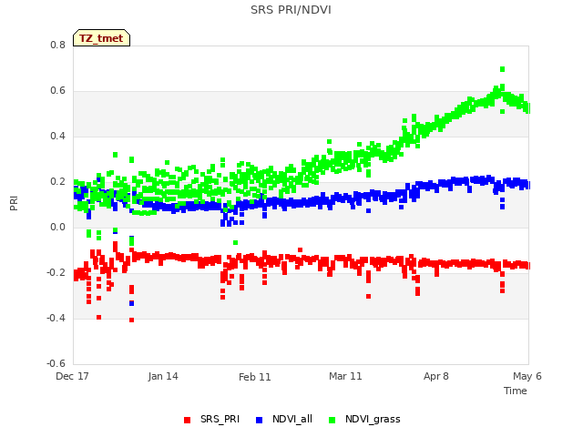Select the SRS_PRI legend label
The image size is (583, 437).
click(220, 419)
